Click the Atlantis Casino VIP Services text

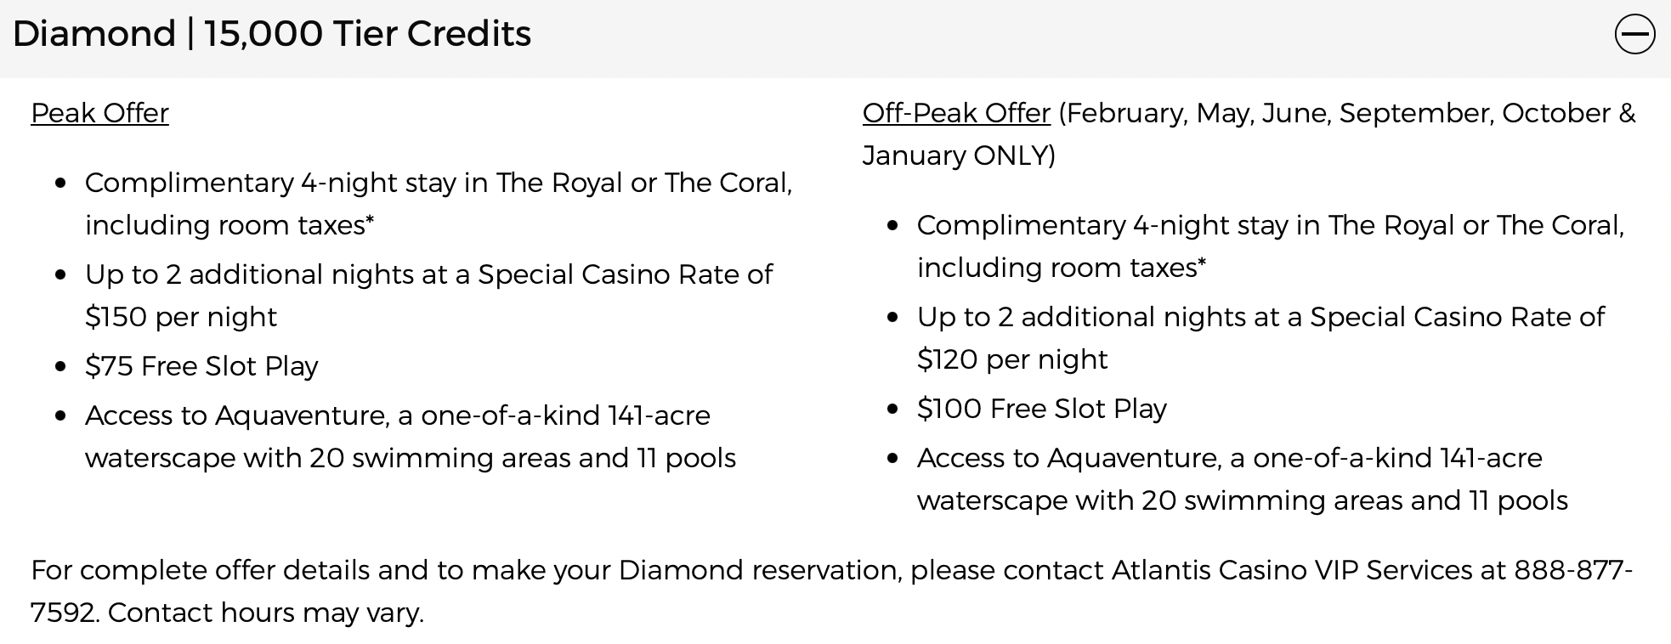tap(1292, 570)
